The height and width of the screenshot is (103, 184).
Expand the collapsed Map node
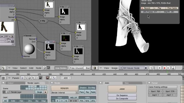click(41, 21)
